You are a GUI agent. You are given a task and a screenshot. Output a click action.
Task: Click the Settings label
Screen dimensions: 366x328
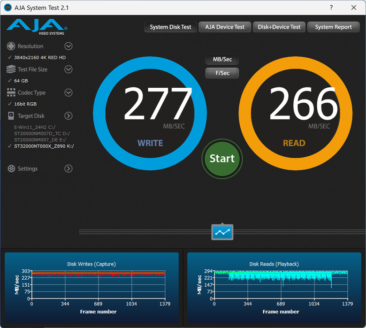pos(28,168)
